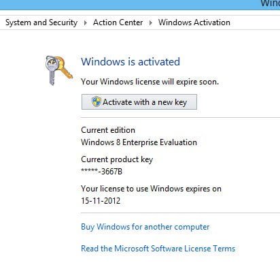Screen dimensions: 280x265
Task: Click the keys icon beside Windows is activated
Action: point(59,70)
